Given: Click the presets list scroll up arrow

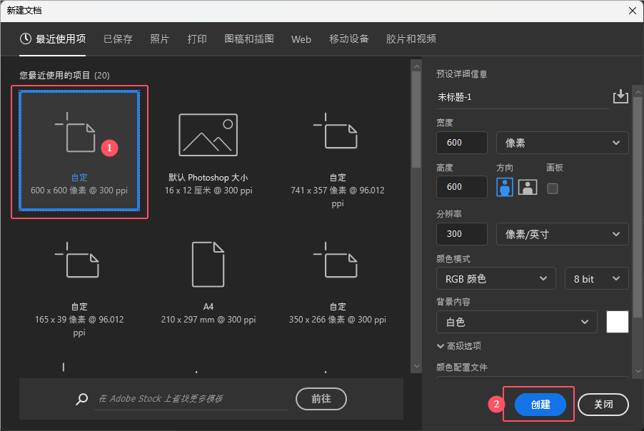Looking at the screenshot, I should tap(416, 66).
